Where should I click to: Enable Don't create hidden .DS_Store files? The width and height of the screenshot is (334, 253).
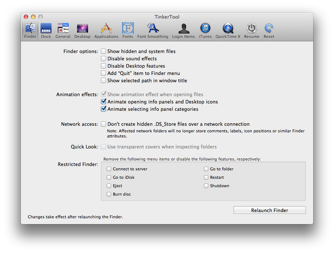(103, 124)
